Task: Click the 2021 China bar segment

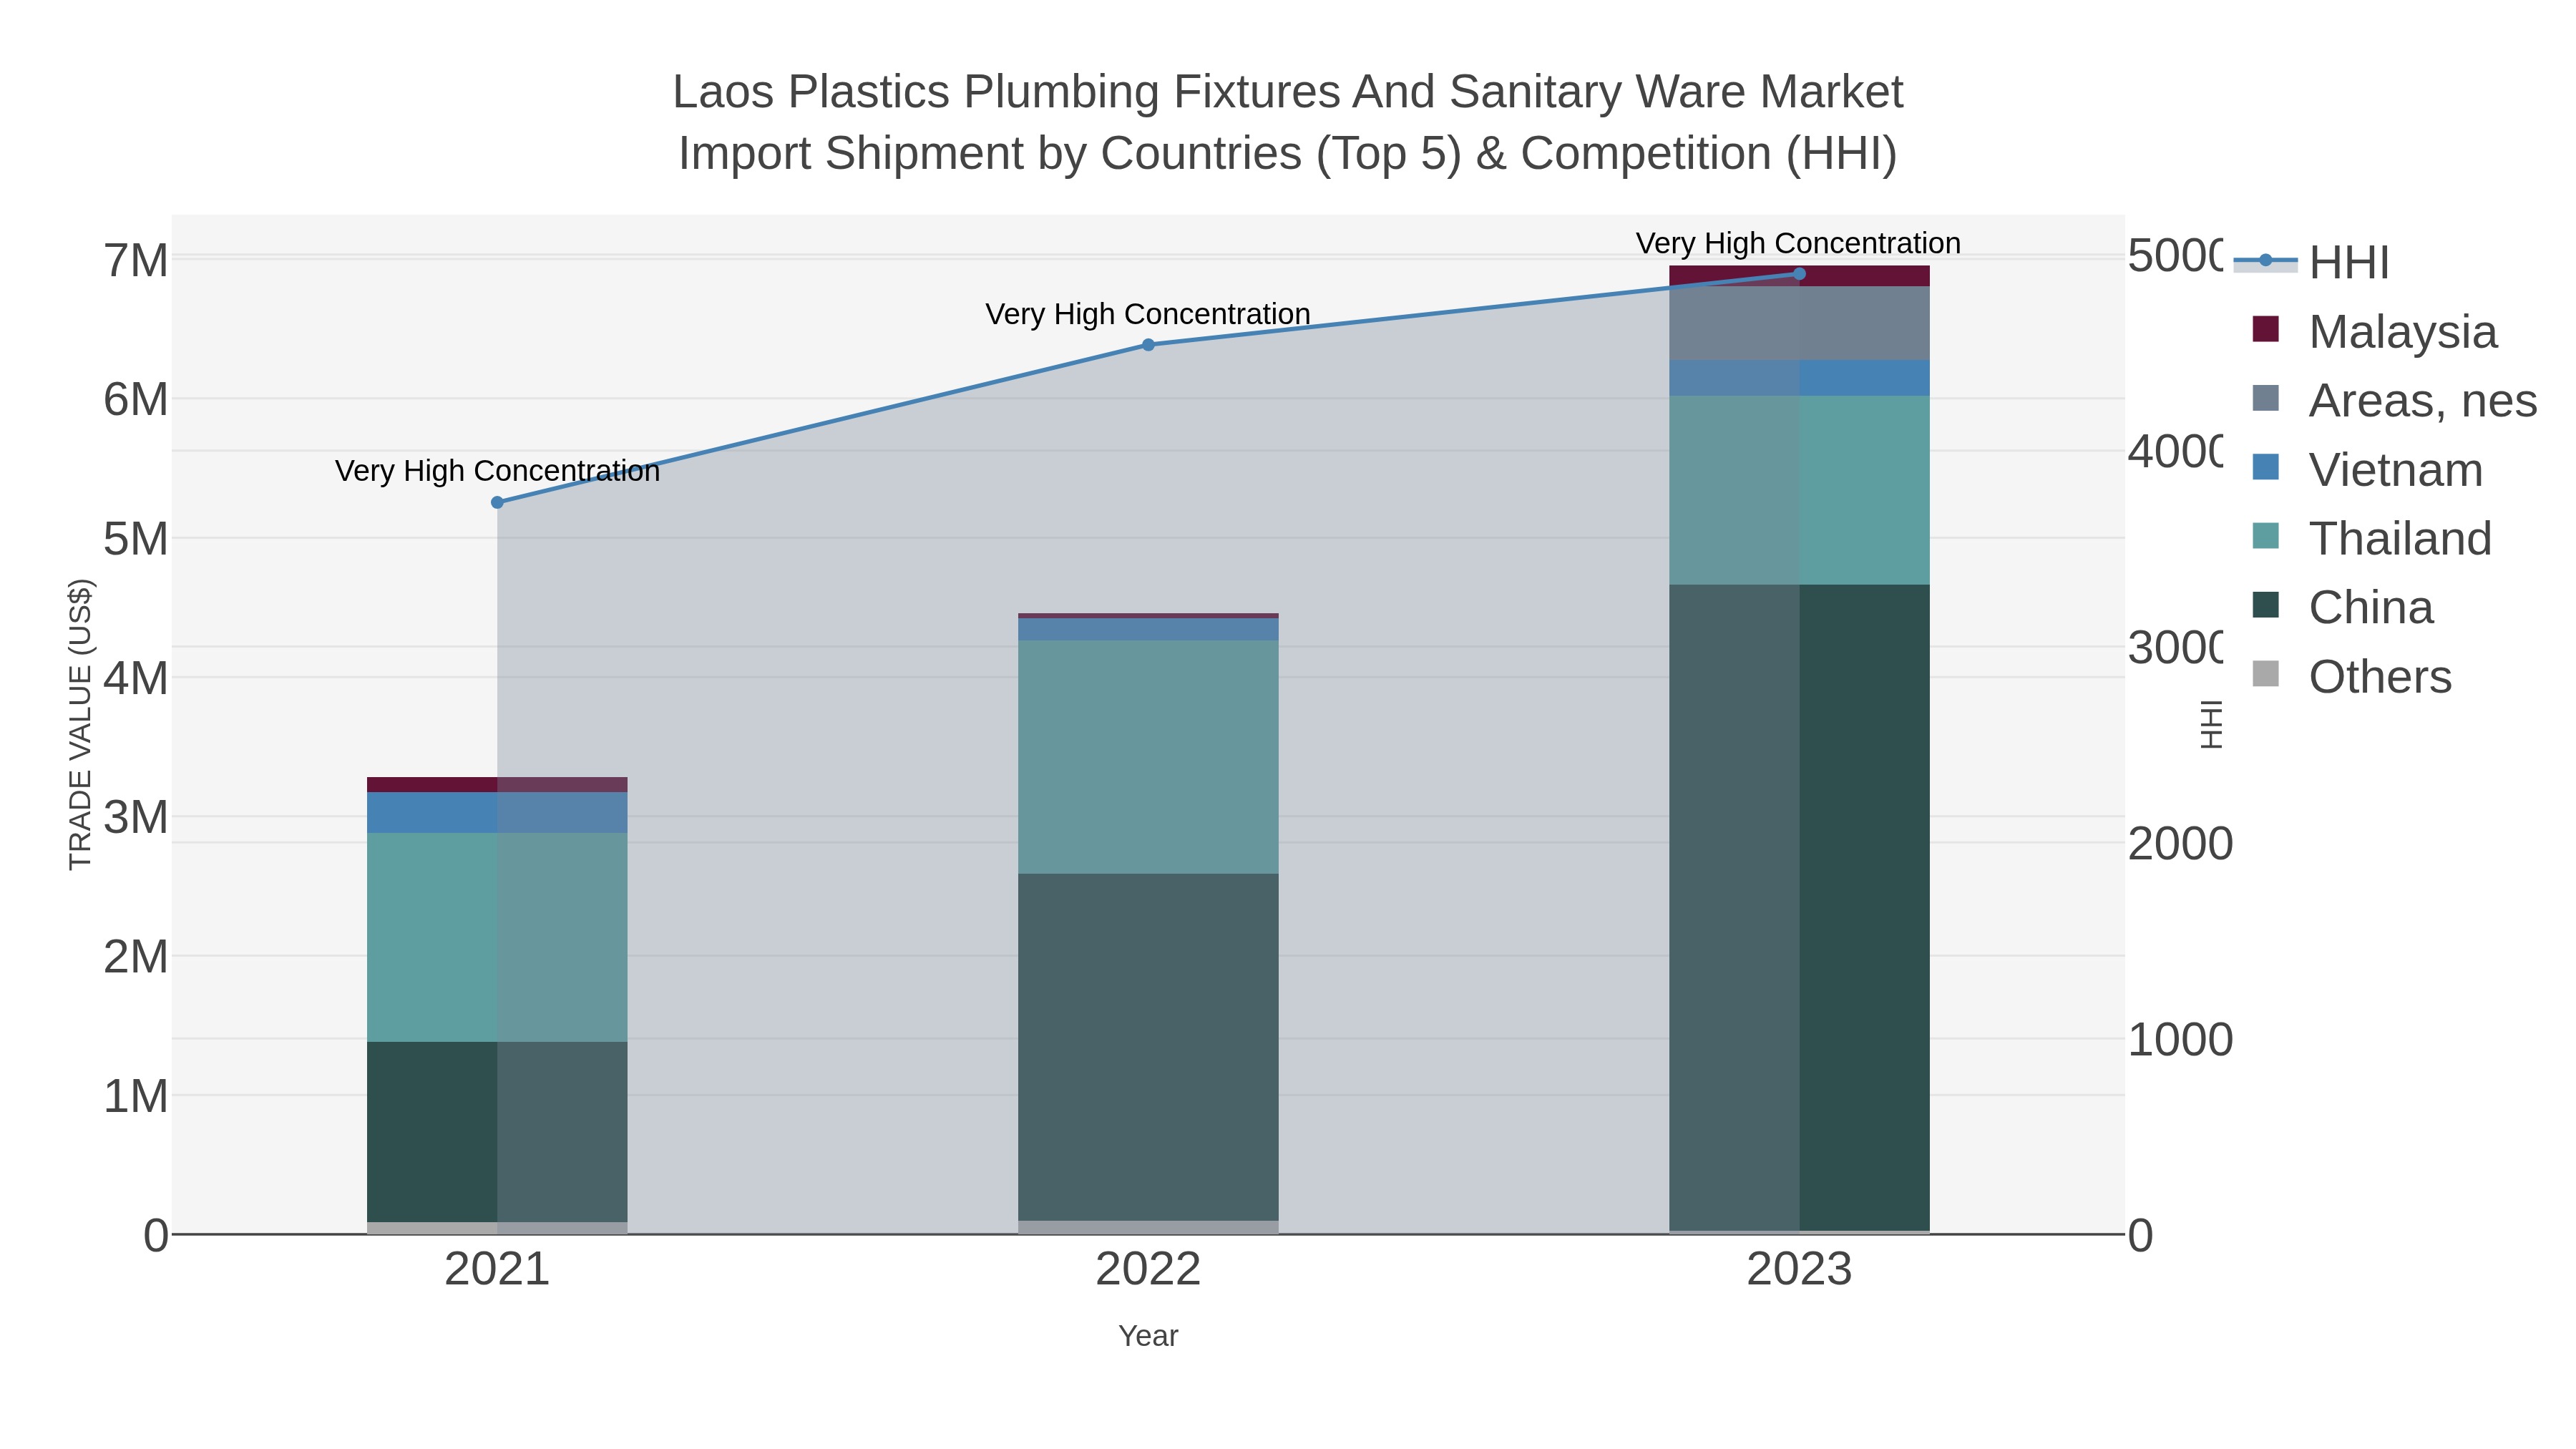Action: click(497, 1132)
